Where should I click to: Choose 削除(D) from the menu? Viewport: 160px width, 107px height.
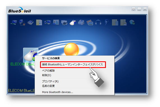[x=47, y=75]
